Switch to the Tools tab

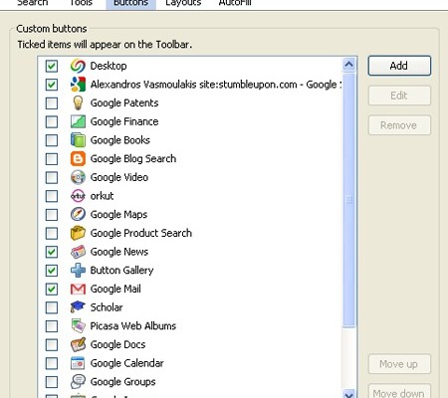pyautogui.click(x=81, y=3)
